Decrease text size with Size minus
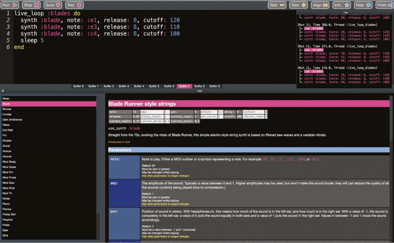 point(277,5)
